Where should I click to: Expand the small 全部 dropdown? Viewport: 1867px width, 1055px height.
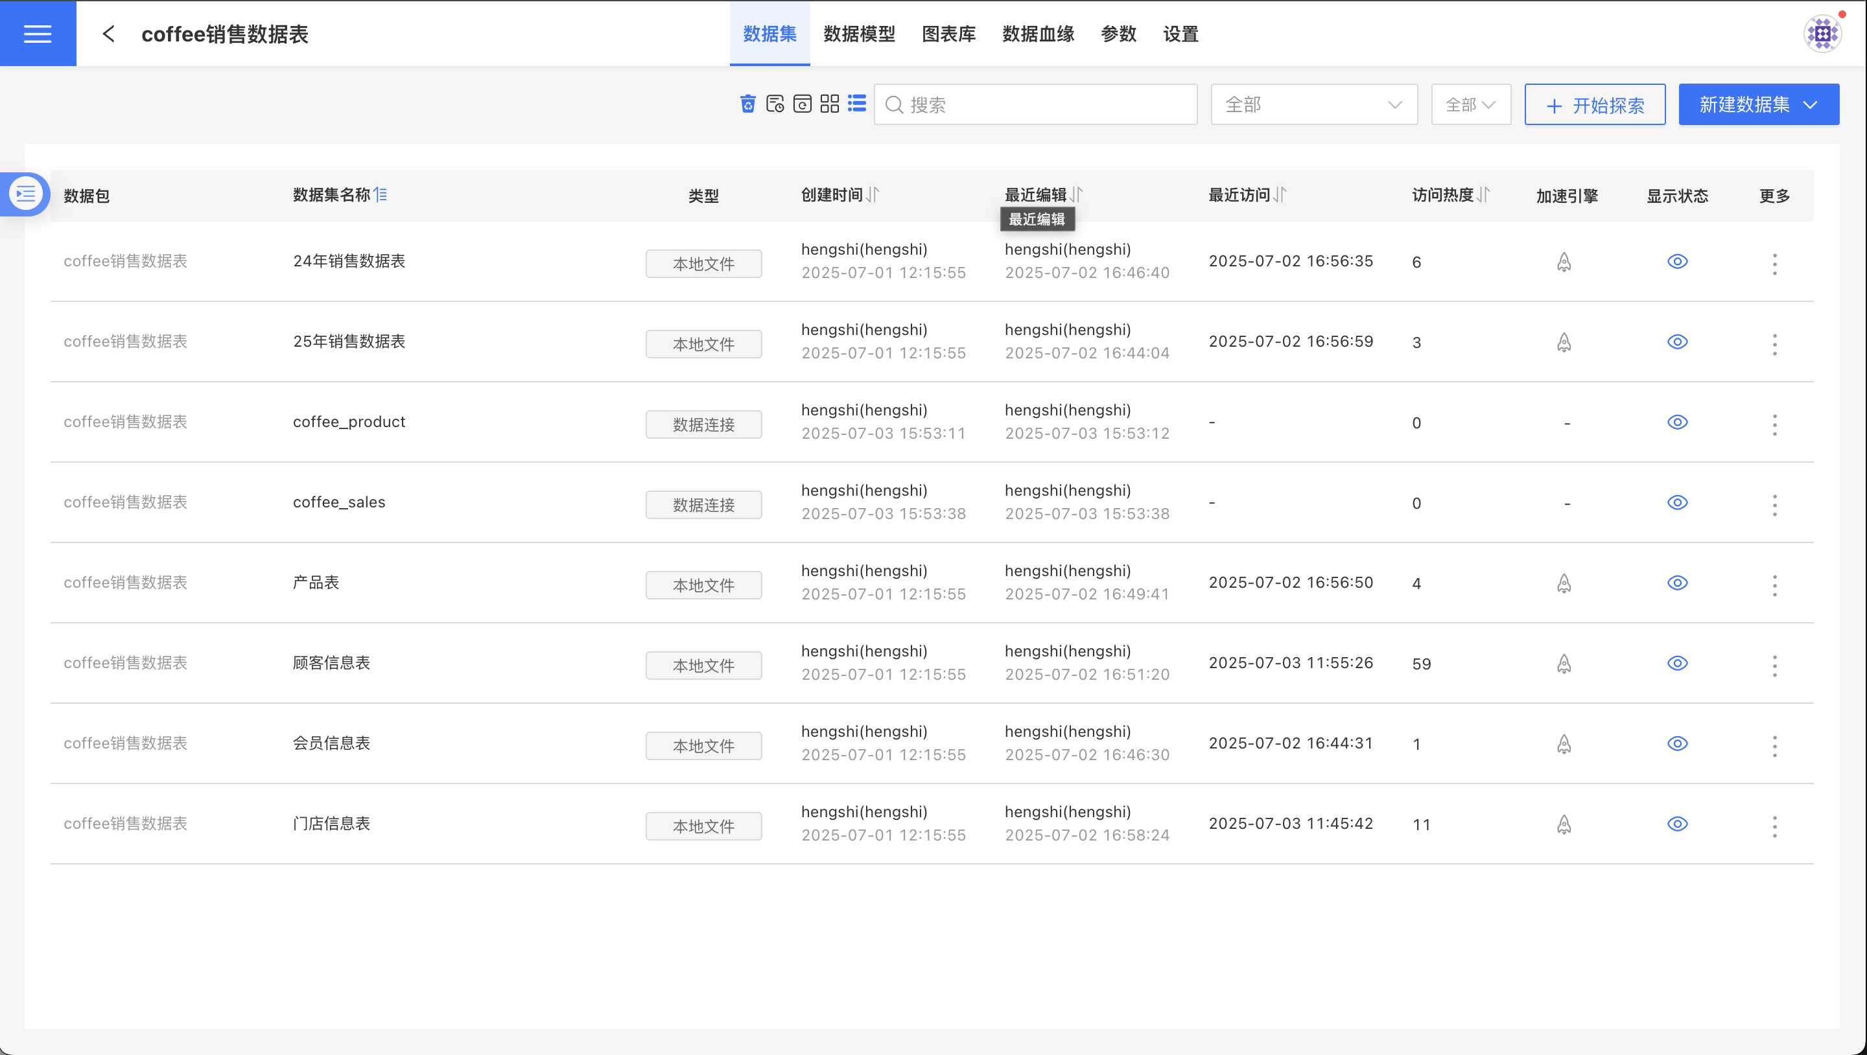pos(1470,105)
